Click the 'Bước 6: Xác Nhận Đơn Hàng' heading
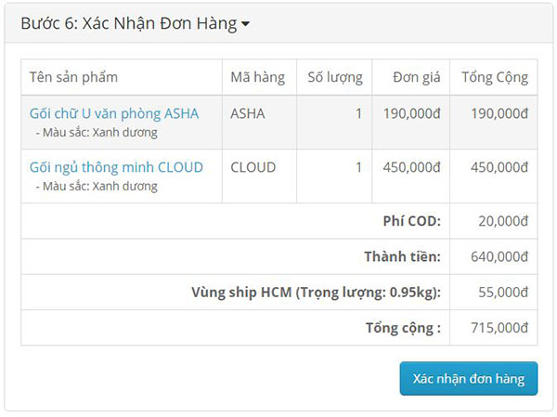The width and height of the screenshot is (557, 417). [128, 24]
